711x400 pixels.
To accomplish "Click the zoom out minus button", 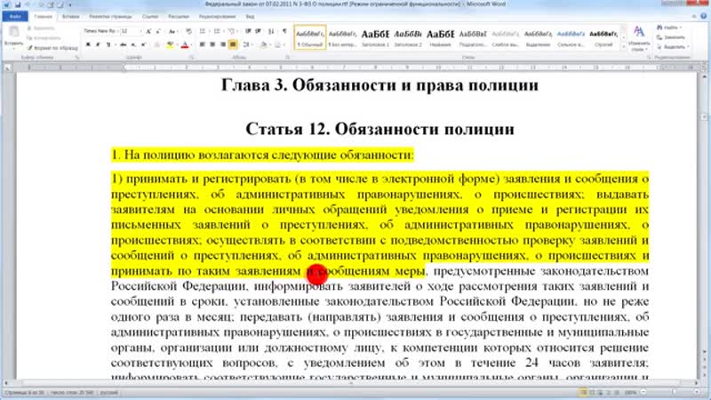I will tap(643, 392).
